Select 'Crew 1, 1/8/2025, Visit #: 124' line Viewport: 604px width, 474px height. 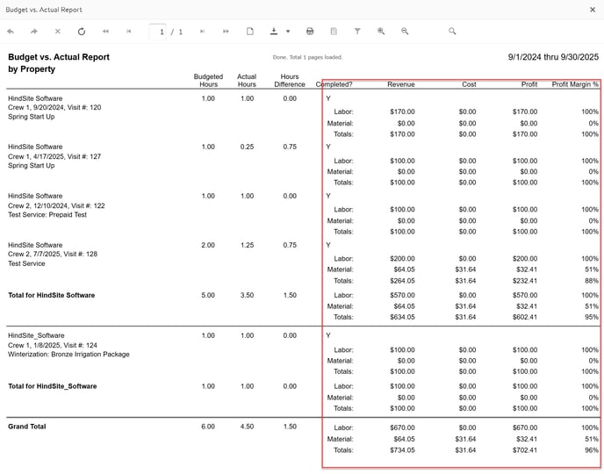pos(53,345)
